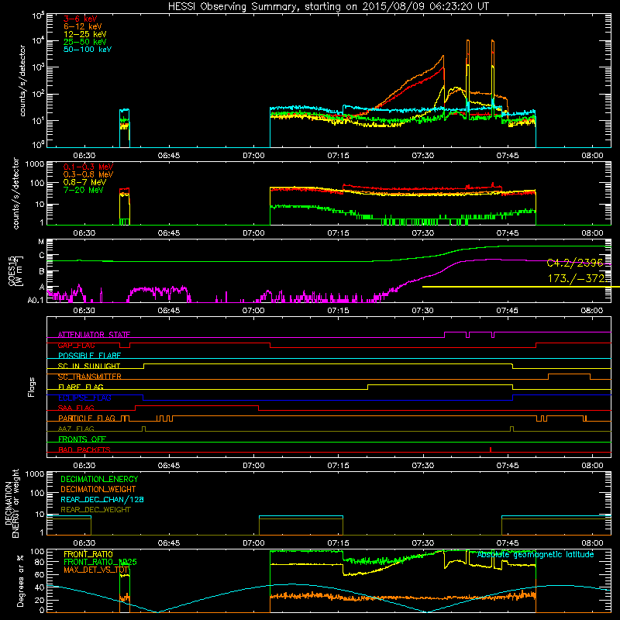Click the C4.2/2396 flare annotation
This screenshot has width=620, height=620.
[x=575, y=263]
